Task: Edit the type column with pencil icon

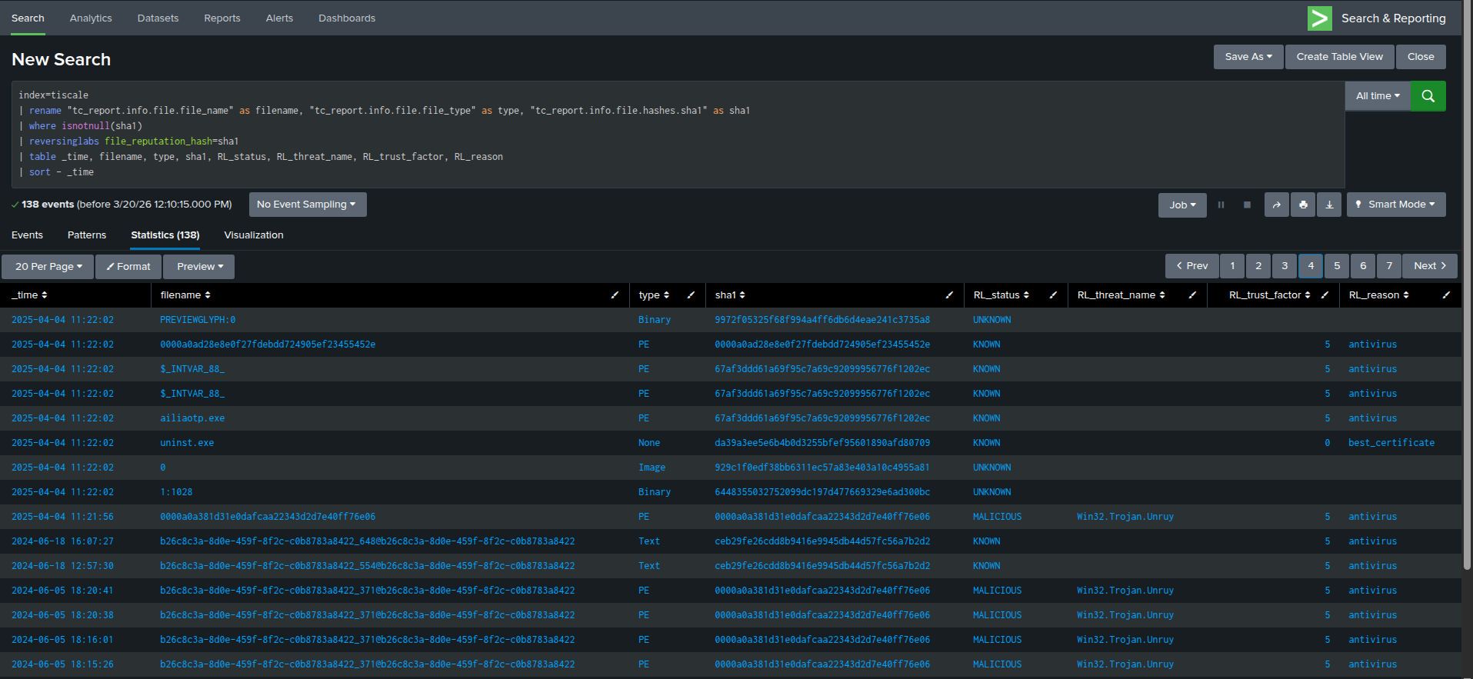Action: (691, 295)
